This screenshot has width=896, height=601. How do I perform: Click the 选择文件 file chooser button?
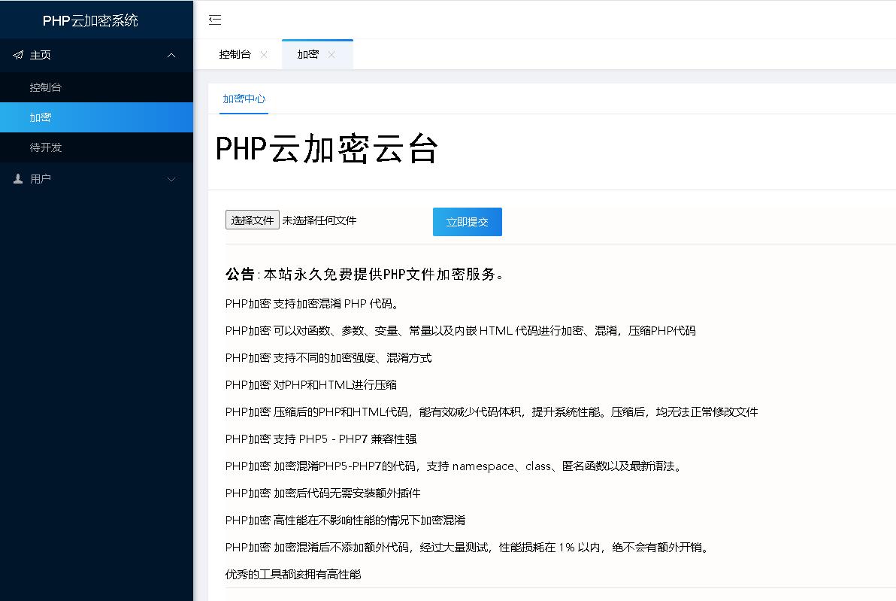(253, 220)
